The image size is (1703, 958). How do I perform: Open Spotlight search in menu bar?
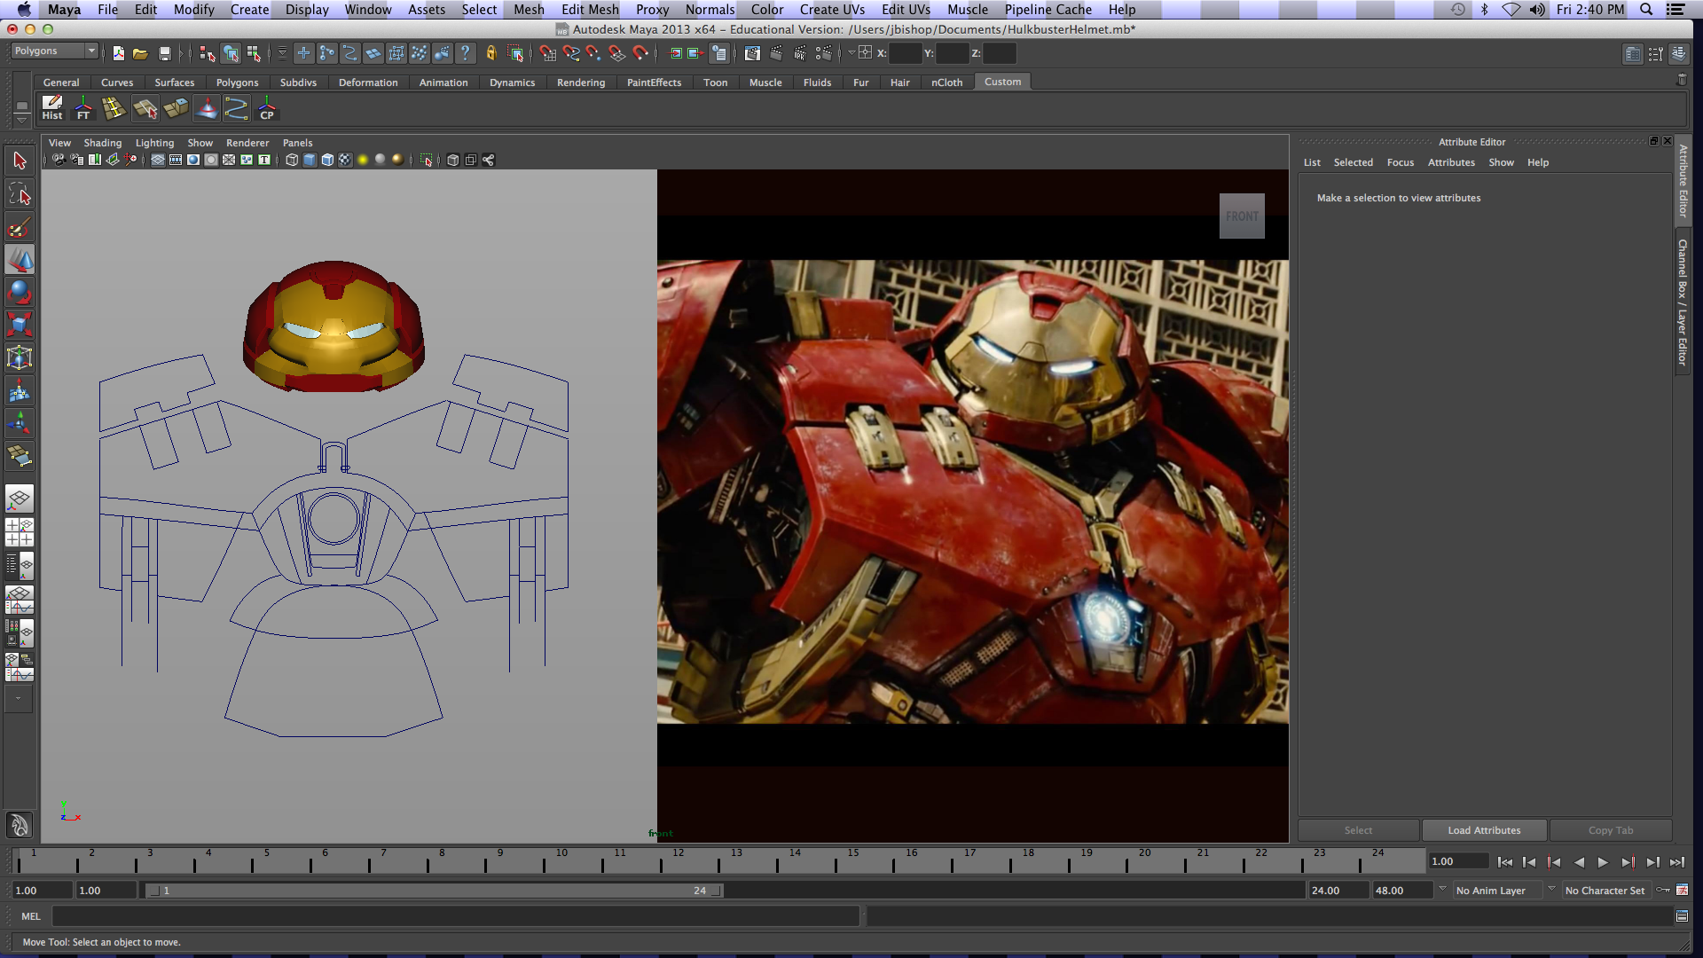(1646, 9)
